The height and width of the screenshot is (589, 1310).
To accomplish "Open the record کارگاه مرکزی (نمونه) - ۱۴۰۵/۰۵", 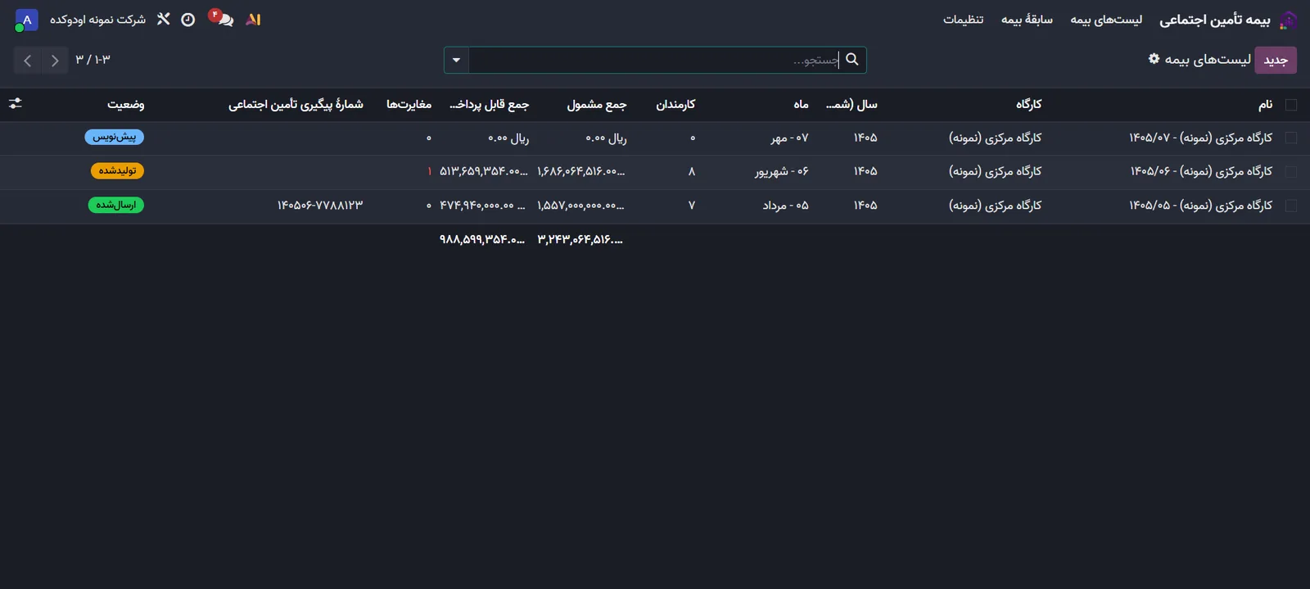I will pyautogui.click(x=1201, y=206).
